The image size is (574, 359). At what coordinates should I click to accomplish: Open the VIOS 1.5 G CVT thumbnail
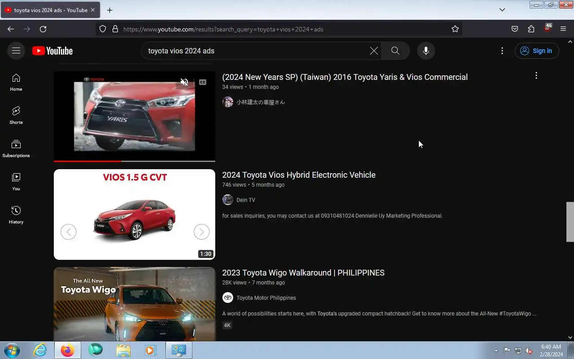135,215
